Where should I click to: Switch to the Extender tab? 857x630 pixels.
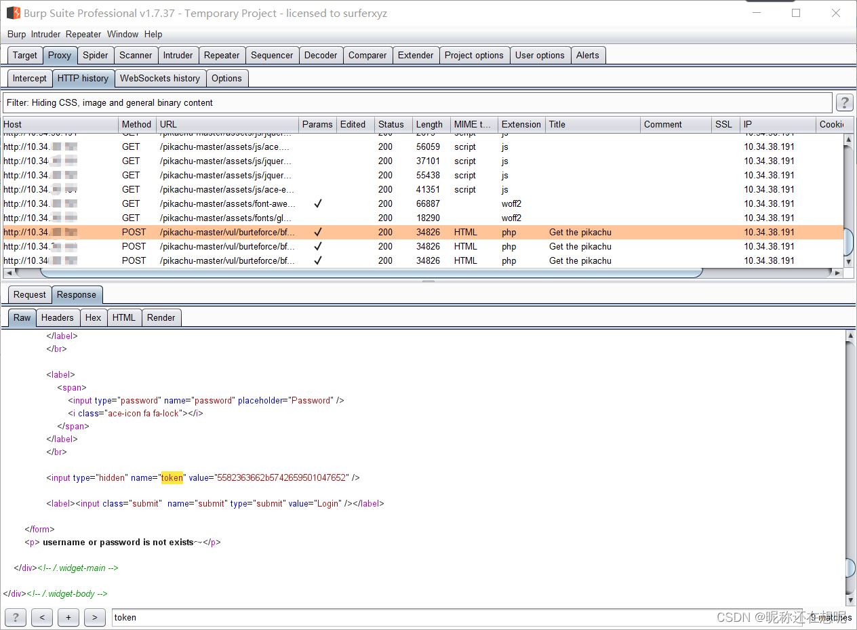coord(416,56)
